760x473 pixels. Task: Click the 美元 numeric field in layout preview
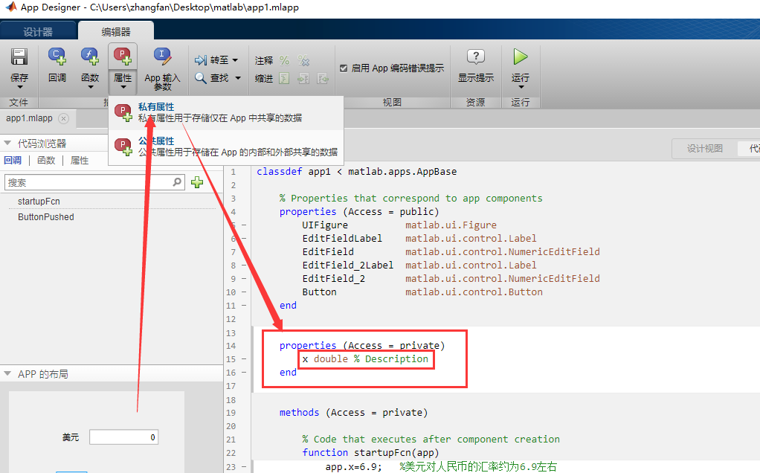click(123, 437)
